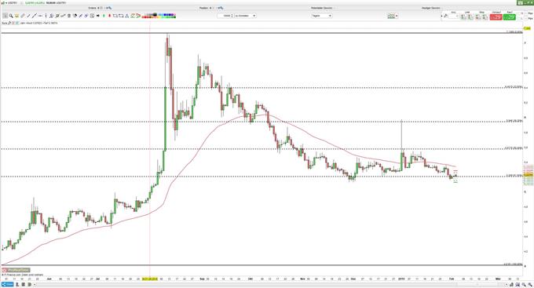The height and width of the screenshot is (288, 534).
Task: Click the wrench icon beside the Kurs label
Action: (9, 23)
